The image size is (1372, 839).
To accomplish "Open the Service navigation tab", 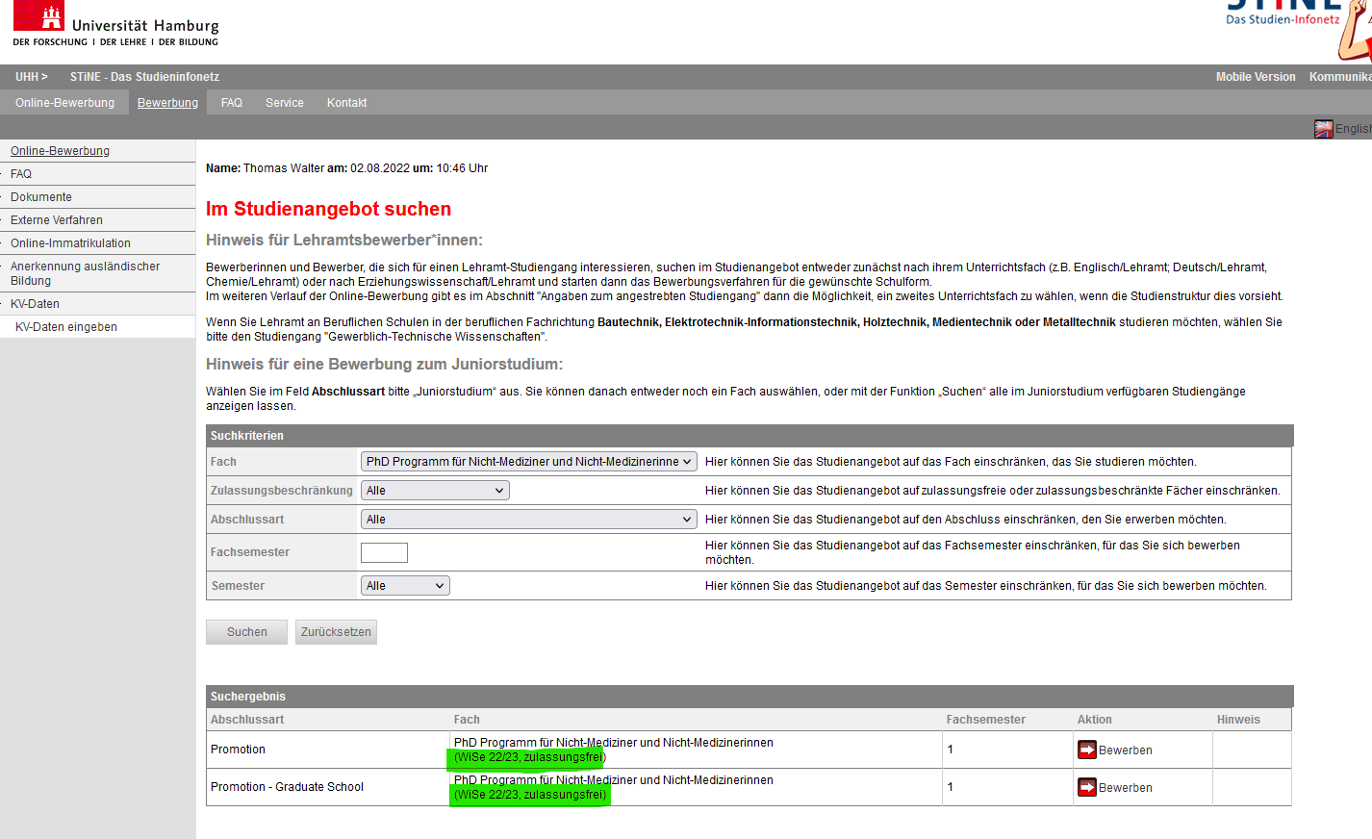I will pos(285,103).
